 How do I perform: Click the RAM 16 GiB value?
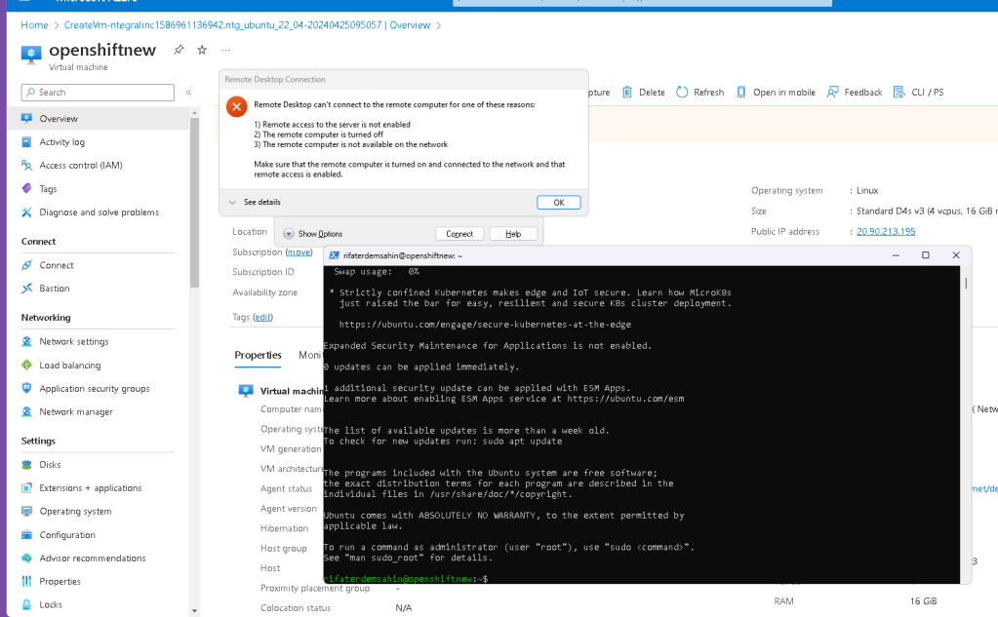[924, 601]
